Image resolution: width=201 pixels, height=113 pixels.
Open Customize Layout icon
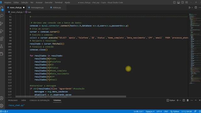[187, 3]
